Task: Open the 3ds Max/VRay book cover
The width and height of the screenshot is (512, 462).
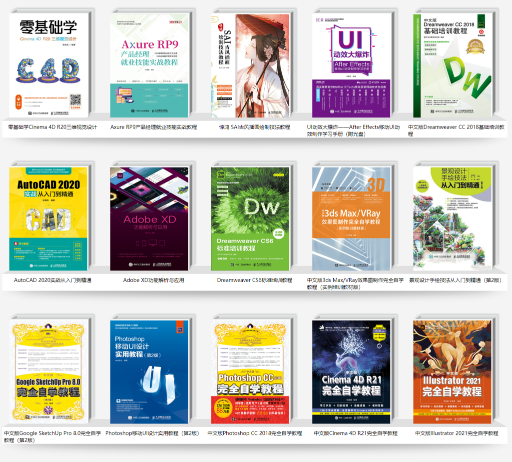Action: pos(351,218)
